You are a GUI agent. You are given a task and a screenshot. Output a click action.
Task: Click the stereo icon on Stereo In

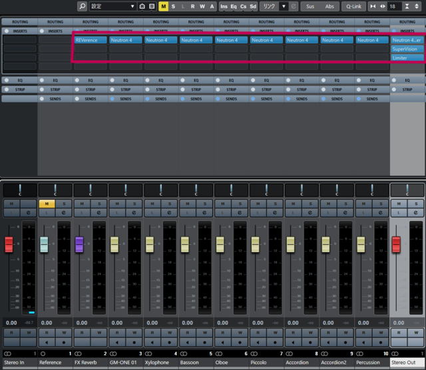pos(7,354)
